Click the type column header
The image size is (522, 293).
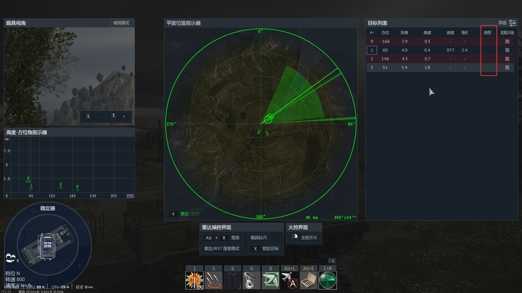pos(487,33)
